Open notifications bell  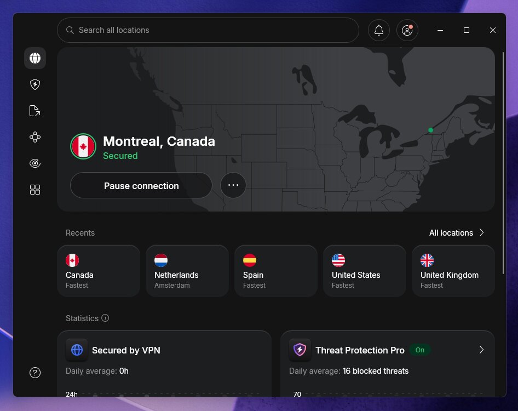[x=379, y=30]
